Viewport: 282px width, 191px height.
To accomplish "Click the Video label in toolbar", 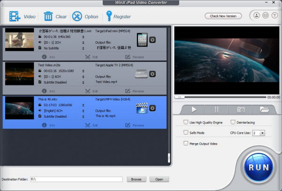I will pos(30,17).
